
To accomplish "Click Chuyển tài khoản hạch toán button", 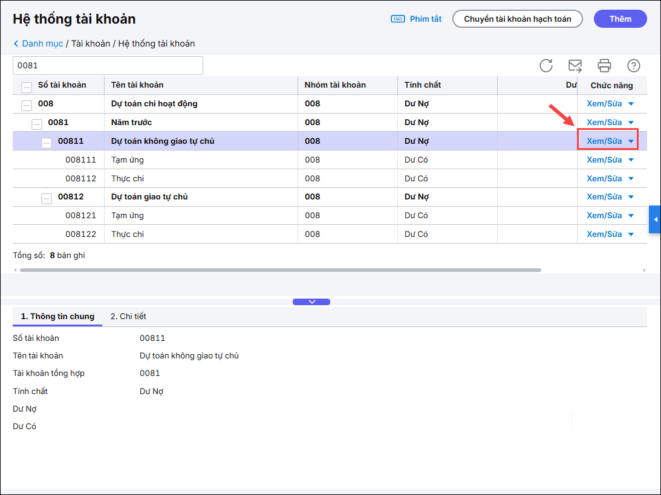I will (x=517, y=19).
